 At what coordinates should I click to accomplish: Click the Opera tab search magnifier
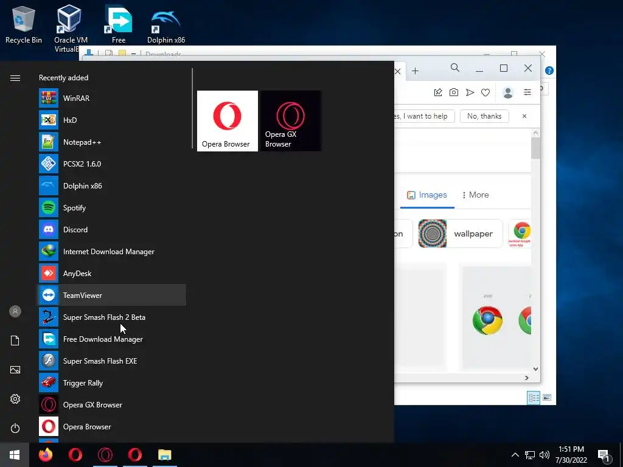[455, 68]
